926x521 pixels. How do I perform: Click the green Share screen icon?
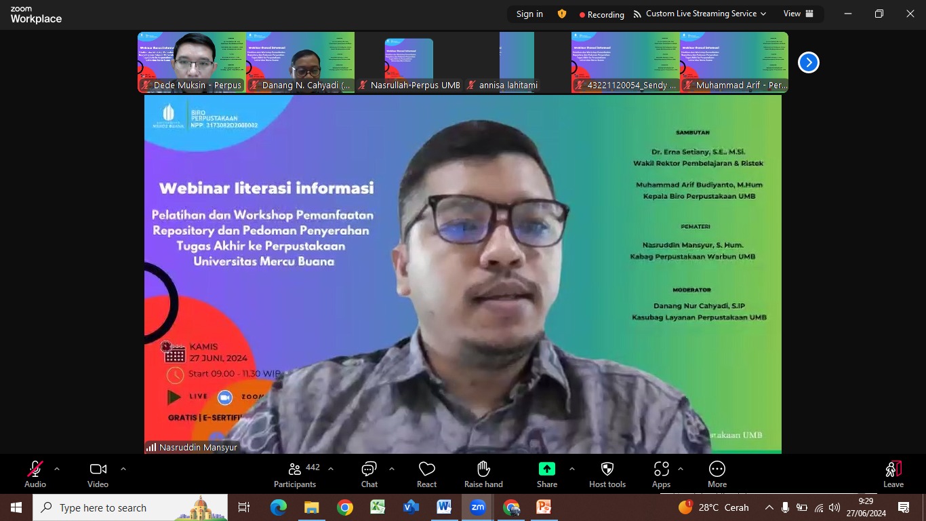(x=546, y=469)
